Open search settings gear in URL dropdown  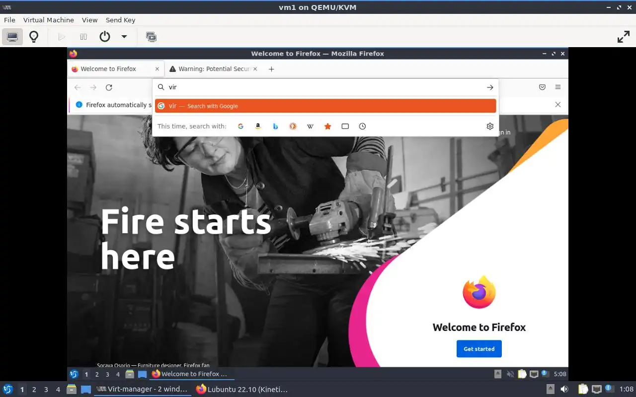tap(490, 126)
